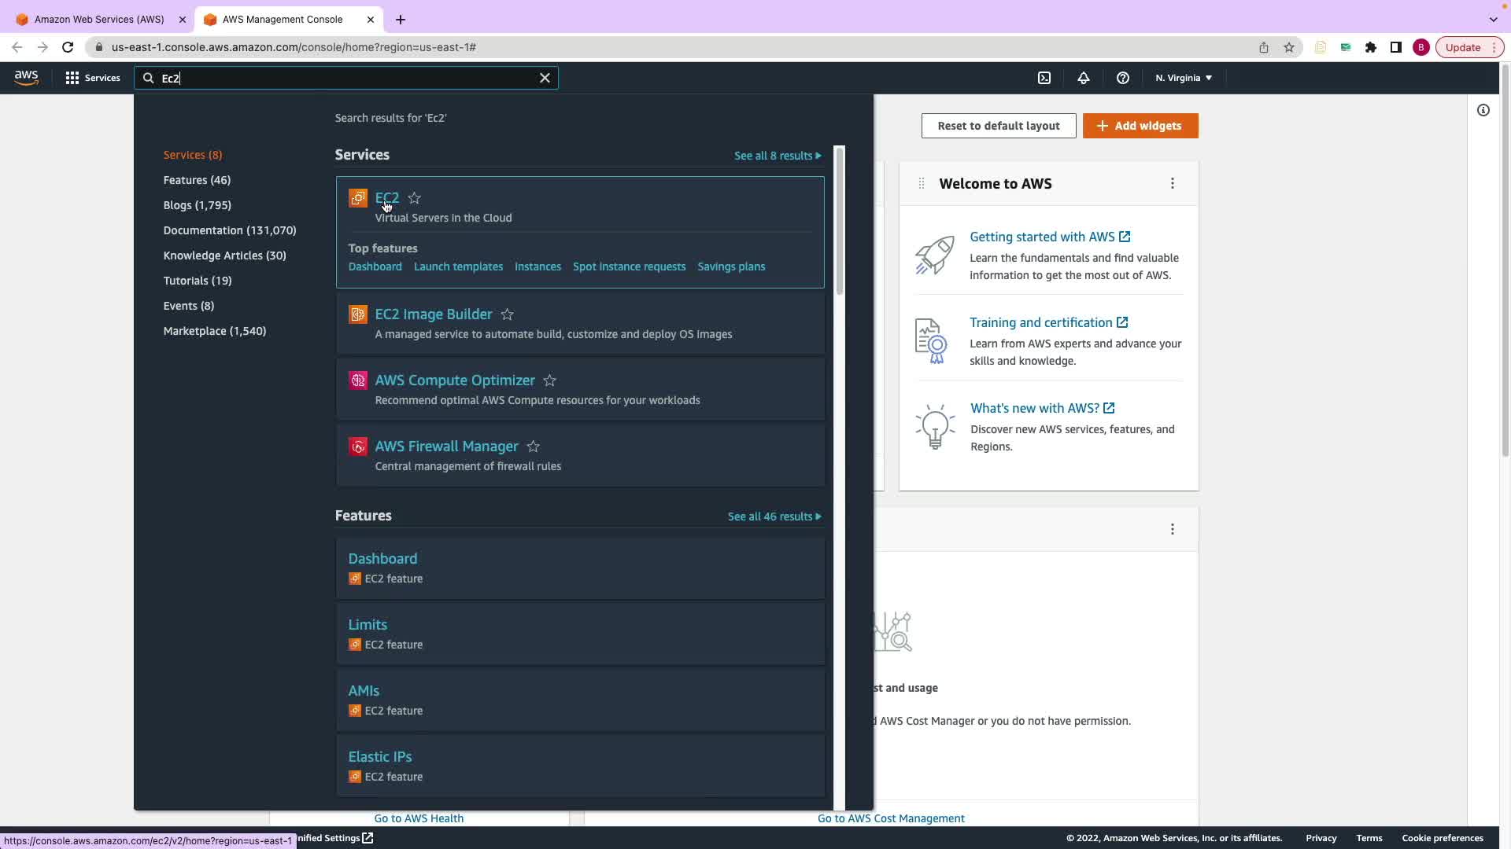
Task: Click the AWS Compute Optimizer service icon
Action: (358, 380)
